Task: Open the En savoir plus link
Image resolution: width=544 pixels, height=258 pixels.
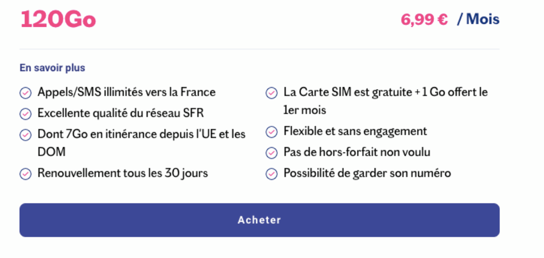Action: click(53, 68)
